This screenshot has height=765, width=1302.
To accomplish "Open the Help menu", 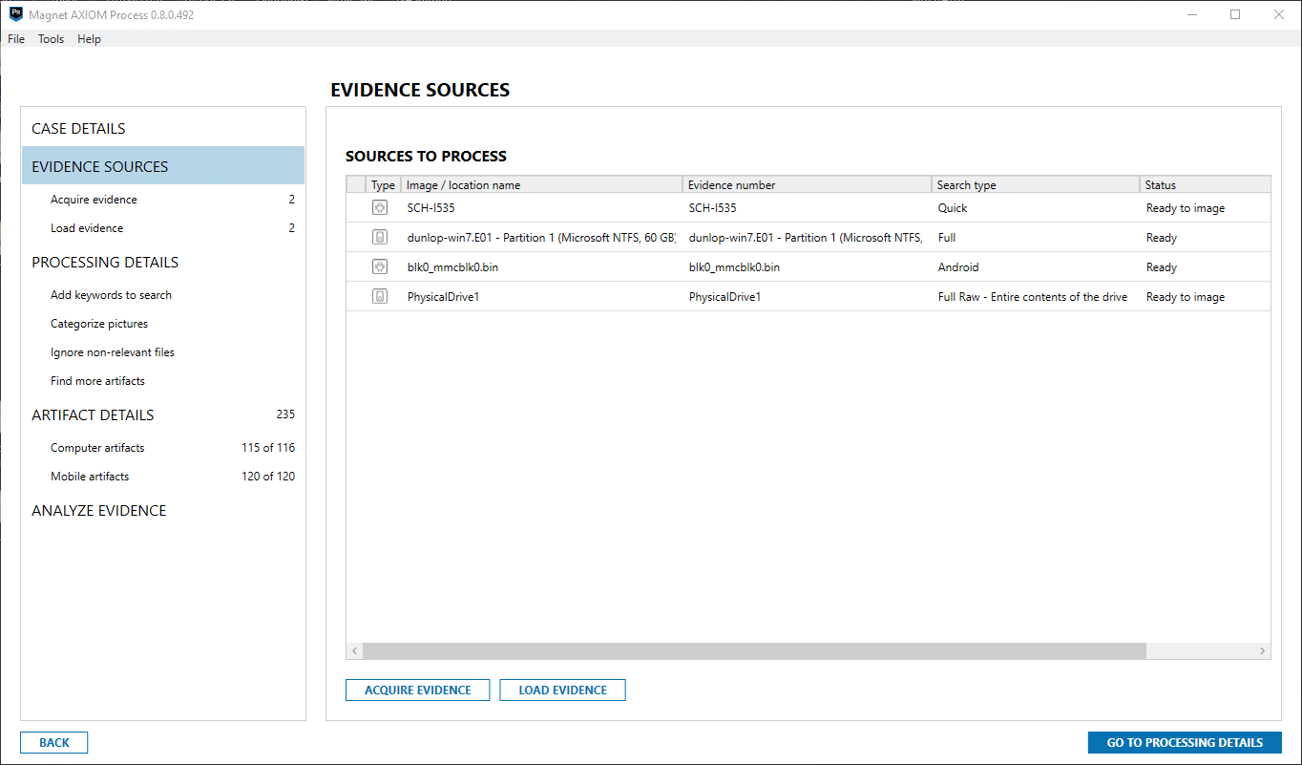I will click(90, 39).
